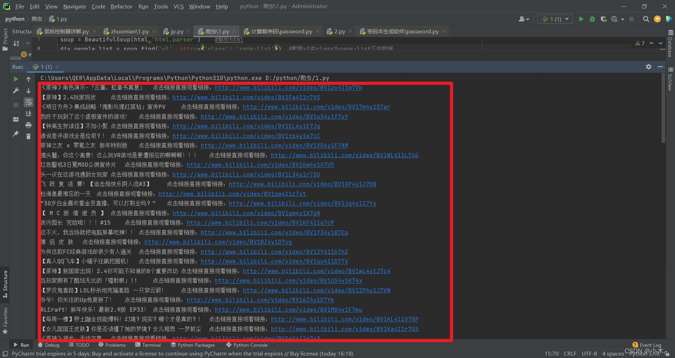Click the 15:70 cursor position indicator

552,353
